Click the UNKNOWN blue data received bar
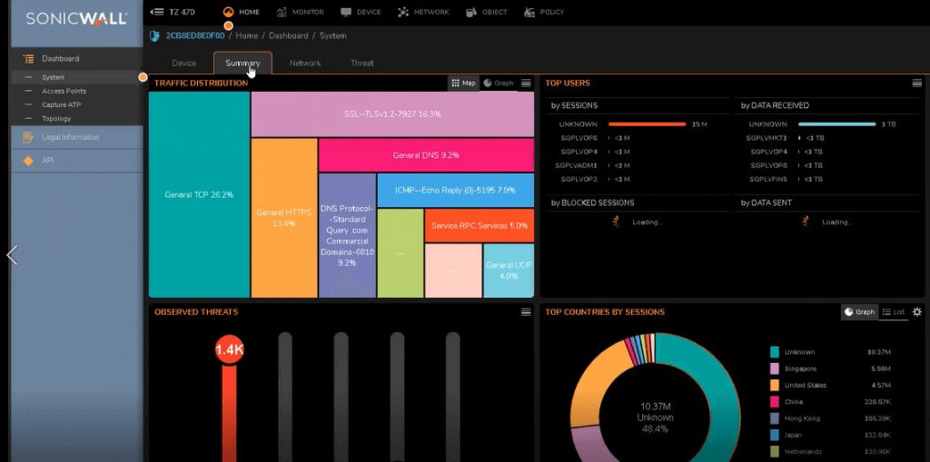 click(836, 124)
